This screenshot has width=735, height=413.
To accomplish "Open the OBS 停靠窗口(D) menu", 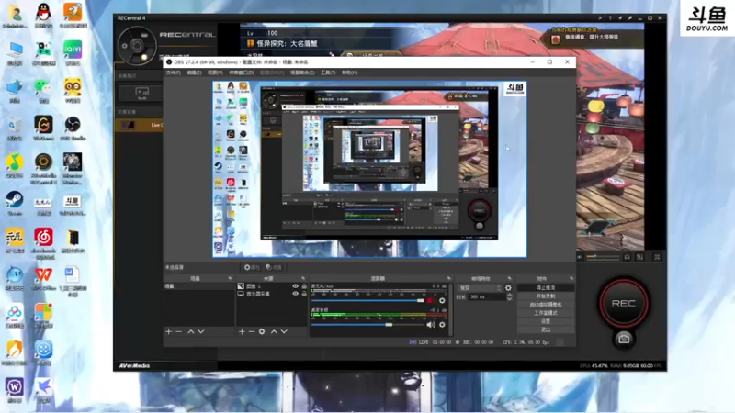I will tap(242, 73).
